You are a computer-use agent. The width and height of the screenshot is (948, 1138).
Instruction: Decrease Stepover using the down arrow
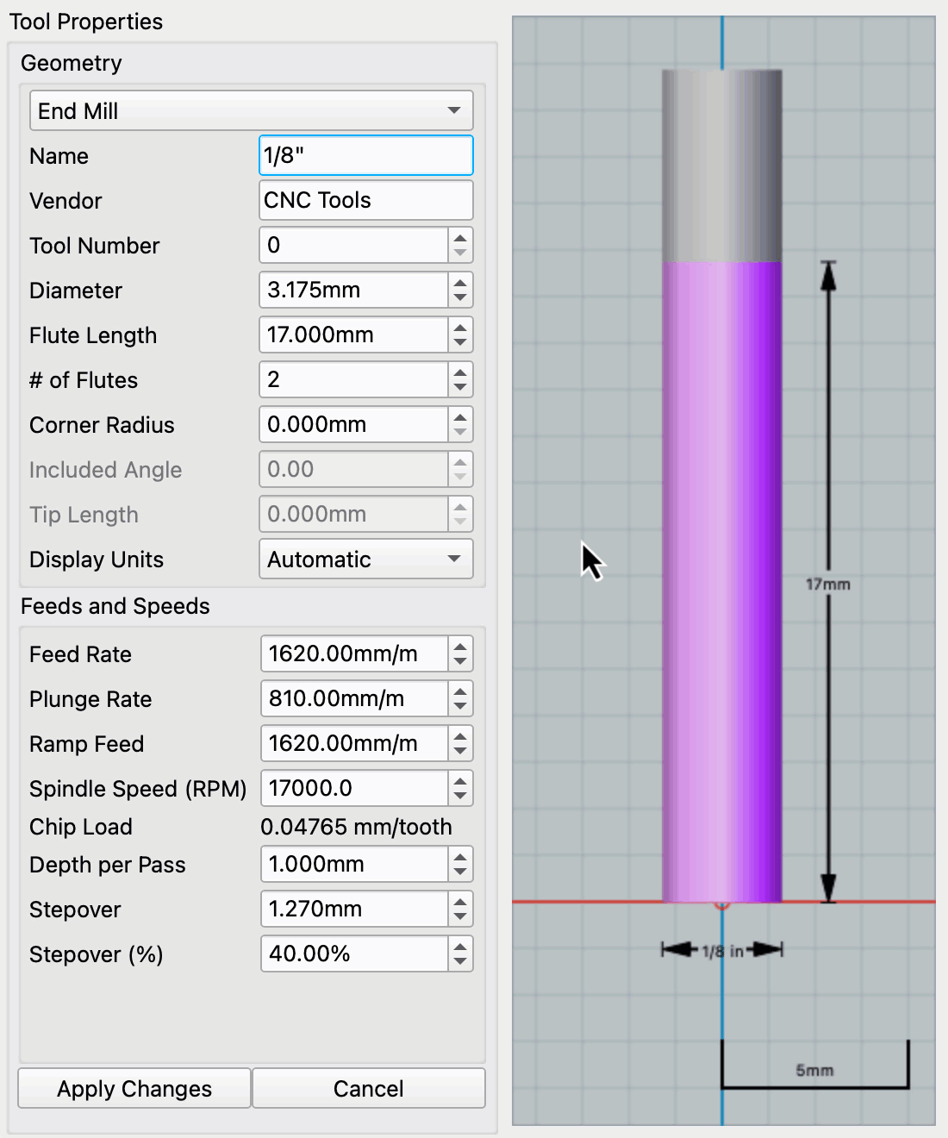pyautogui.click(x=460, y=917)
